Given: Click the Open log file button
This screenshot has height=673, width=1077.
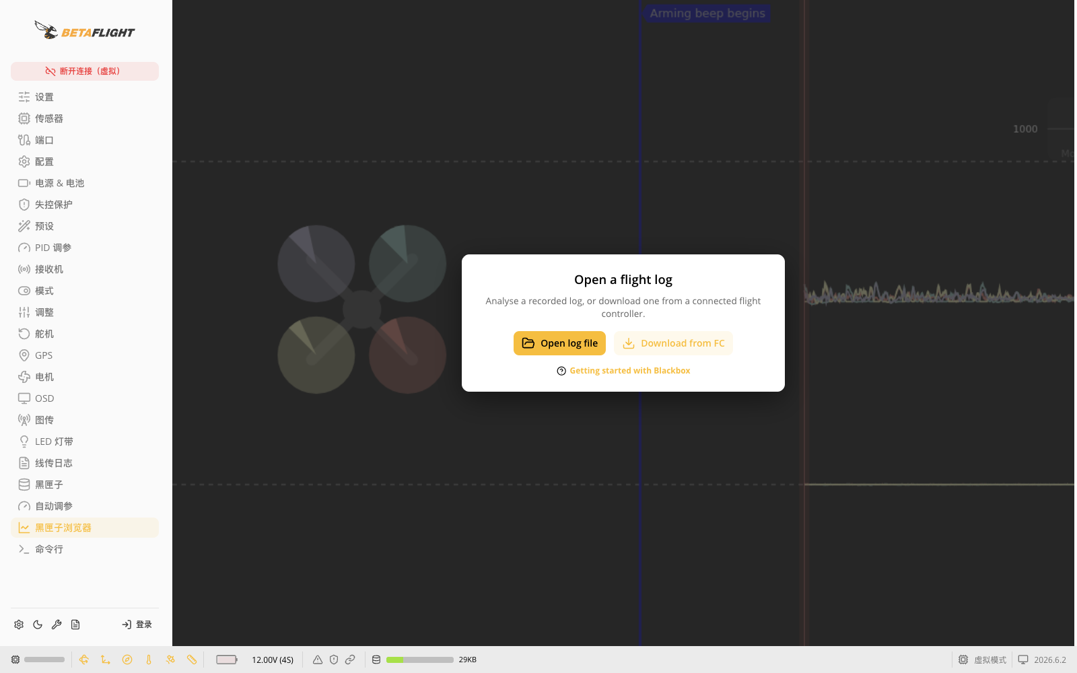Looking at the screenshot, I should (x=559, y=343).
